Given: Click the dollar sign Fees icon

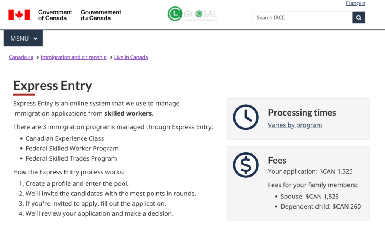Looking at the screenshot, I should [x=246, y=165].
